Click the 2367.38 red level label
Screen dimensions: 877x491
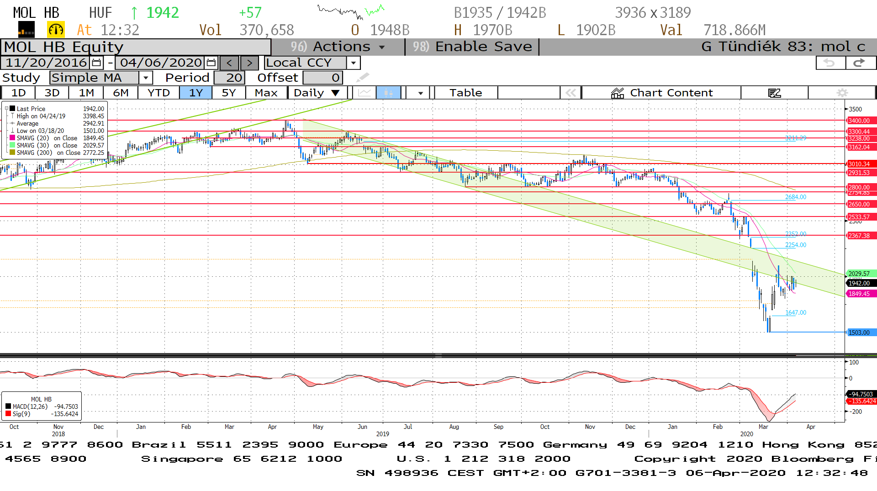point(861,236)
